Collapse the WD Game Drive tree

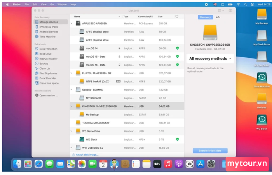click(71, 131)
